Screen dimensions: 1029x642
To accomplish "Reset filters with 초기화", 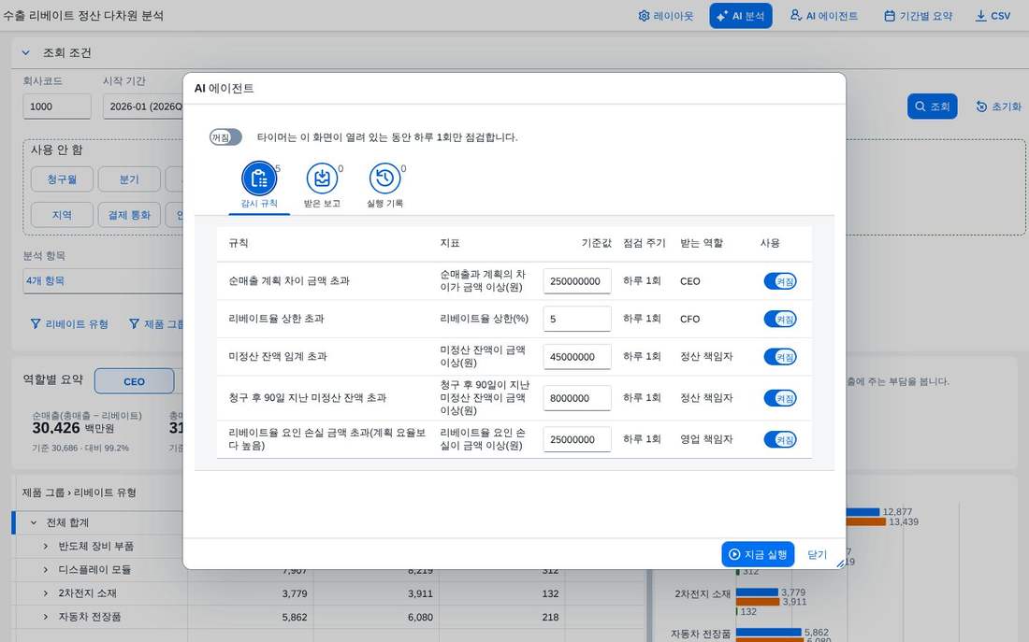I will tap(999, 107).
